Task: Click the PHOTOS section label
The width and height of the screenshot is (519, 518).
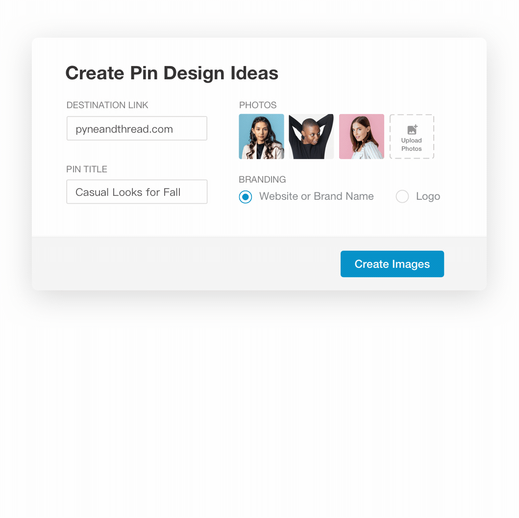Action: 258,105
